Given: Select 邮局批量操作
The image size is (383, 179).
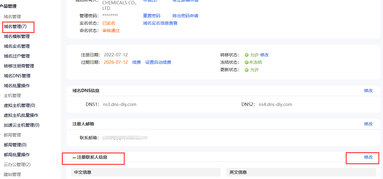Looking at the screenshot, I should point(17,155).
